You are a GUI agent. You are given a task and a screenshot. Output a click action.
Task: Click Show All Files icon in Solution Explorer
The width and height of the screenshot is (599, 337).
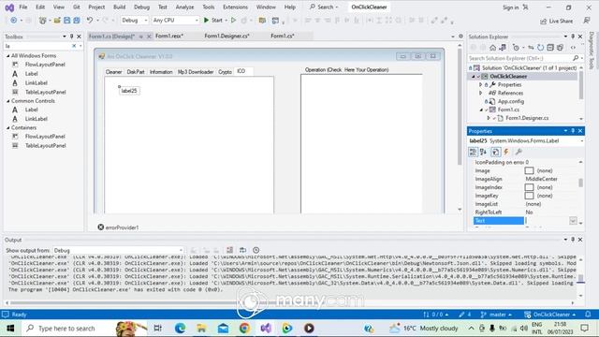pos(560,48)
